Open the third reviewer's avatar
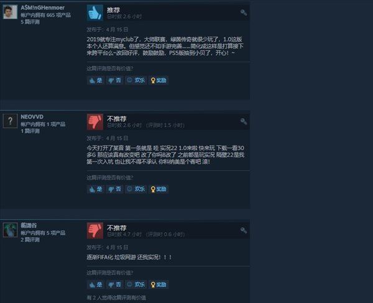The width and height of the screenshot is (373, 303). coord(10,230)
